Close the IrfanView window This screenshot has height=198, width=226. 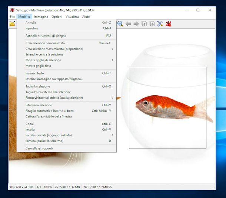pyautogui.click(x=210, y=10)
